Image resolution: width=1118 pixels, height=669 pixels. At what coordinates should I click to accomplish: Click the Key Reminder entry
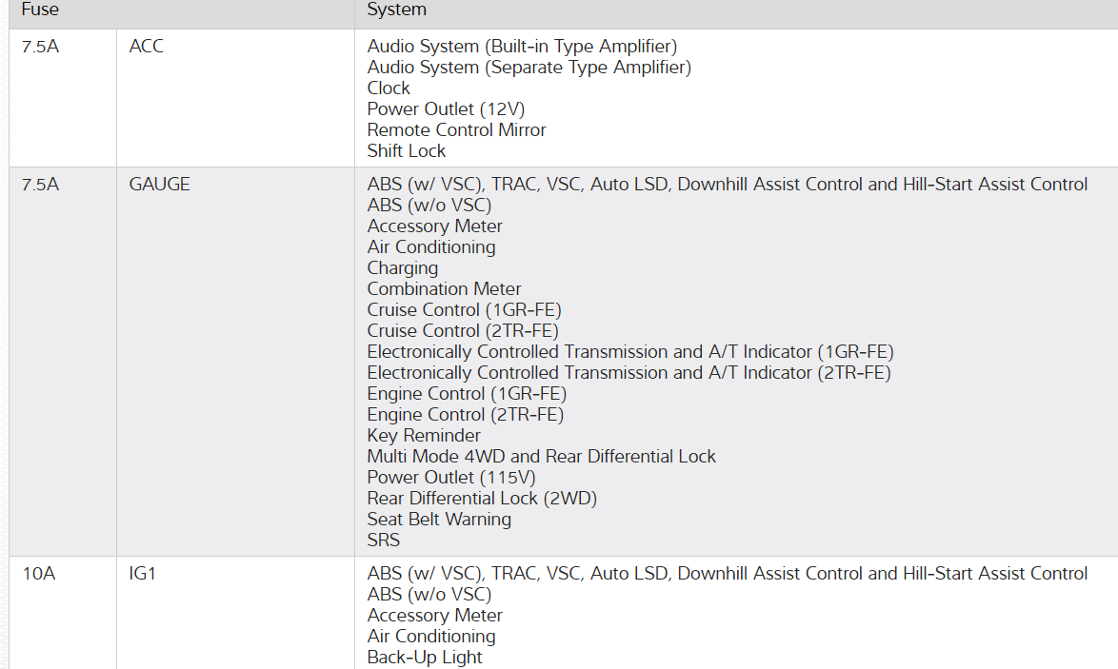point(424,435)
